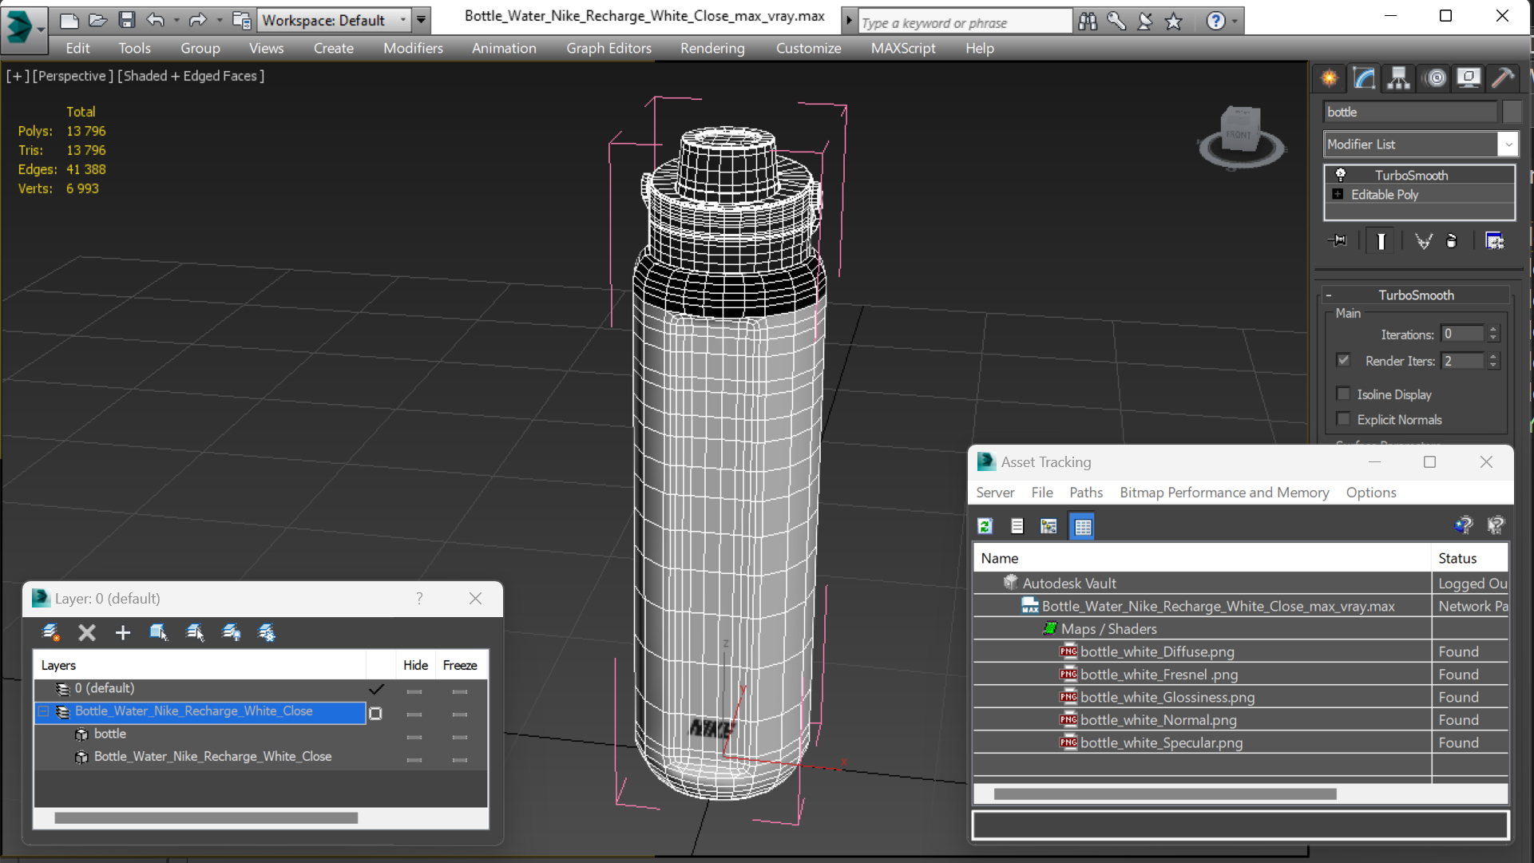
Task: Open the Workspace: Default dropdown
Action: pyautogui.click(x=335, y=20)
